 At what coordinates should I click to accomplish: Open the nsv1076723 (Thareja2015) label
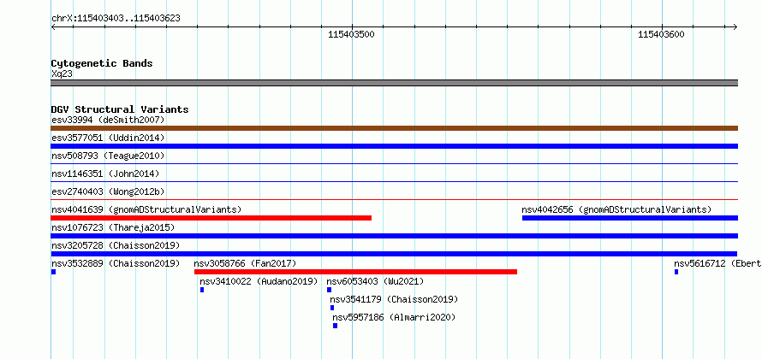tap(113, 227)
